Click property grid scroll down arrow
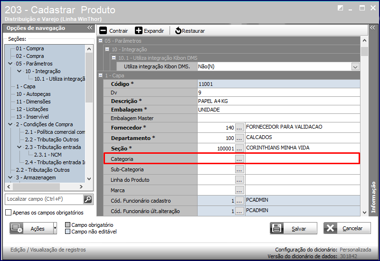The height and width of the screenshot is (261, 380). click(x=364, y=212)
